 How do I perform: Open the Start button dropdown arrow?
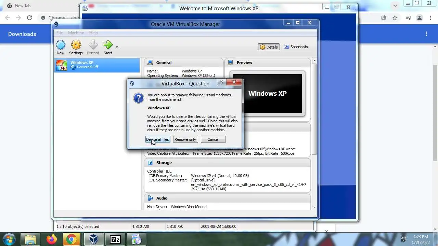(x=117, y=47)
